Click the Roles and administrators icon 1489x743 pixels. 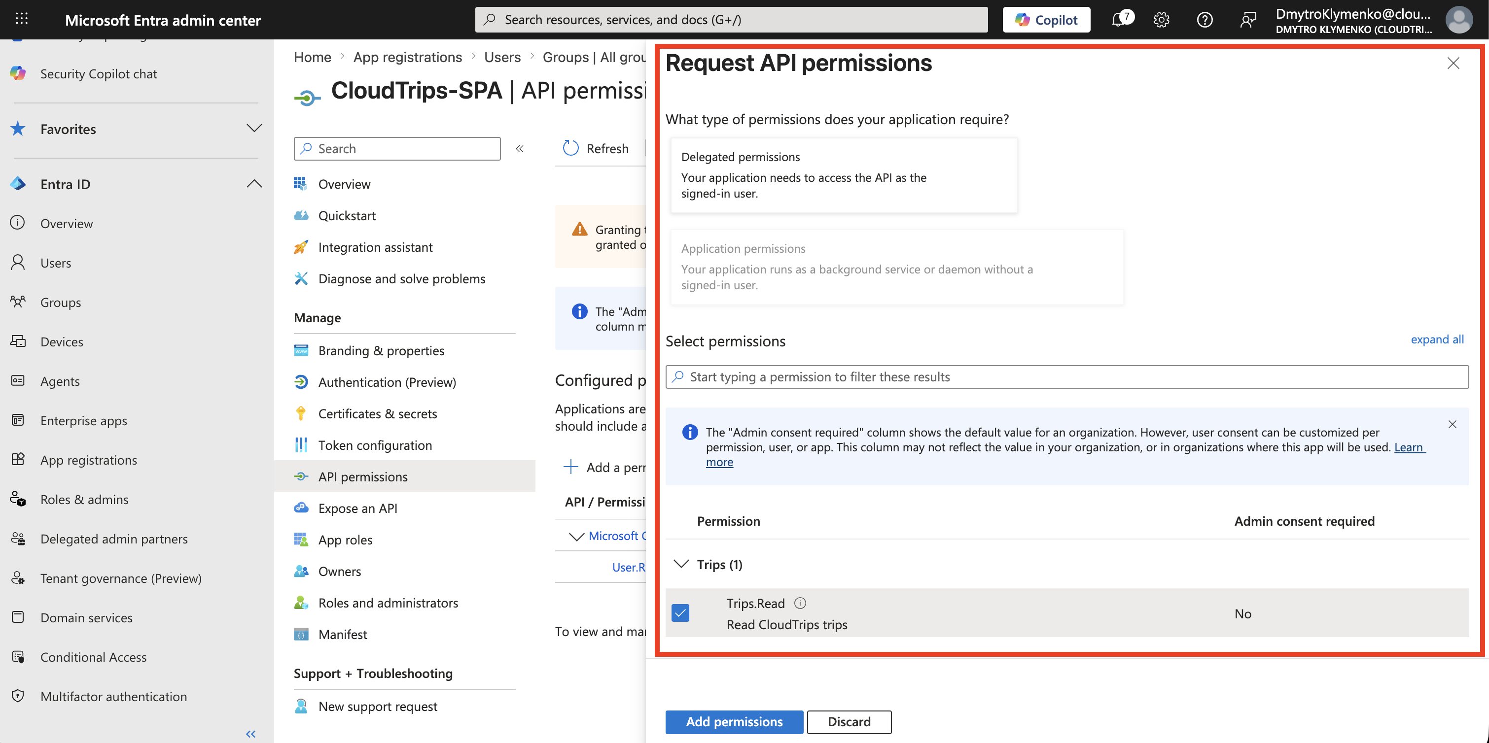(x=301, y=602)
